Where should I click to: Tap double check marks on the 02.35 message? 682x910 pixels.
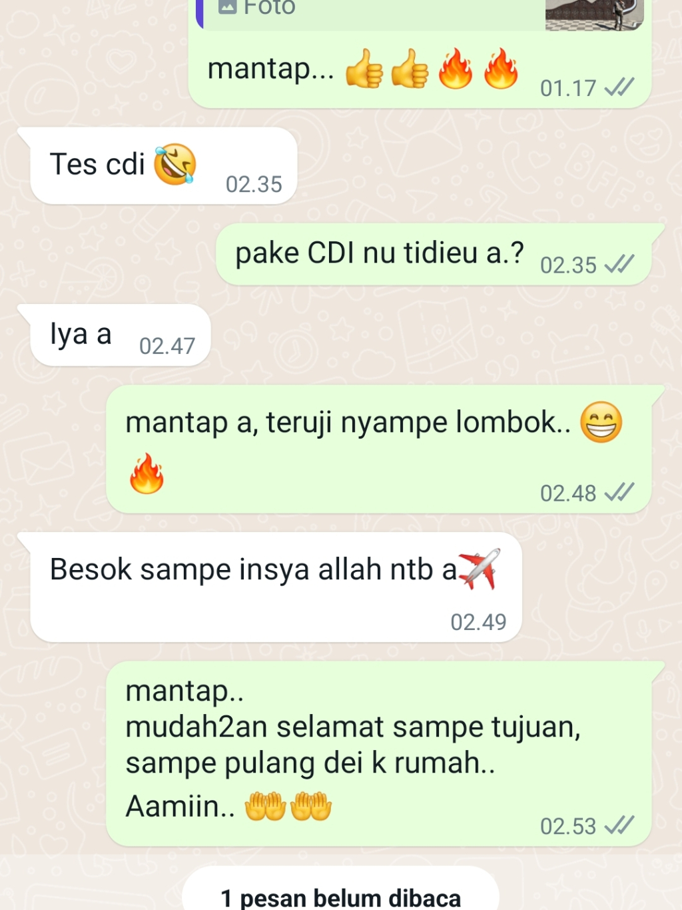tap(619, 265)
